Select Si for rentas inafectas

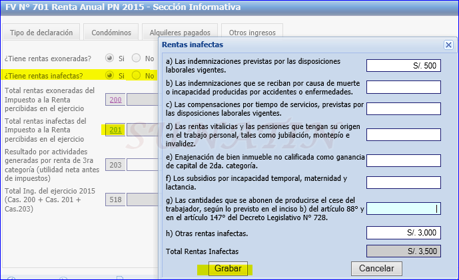pos(109,75)
